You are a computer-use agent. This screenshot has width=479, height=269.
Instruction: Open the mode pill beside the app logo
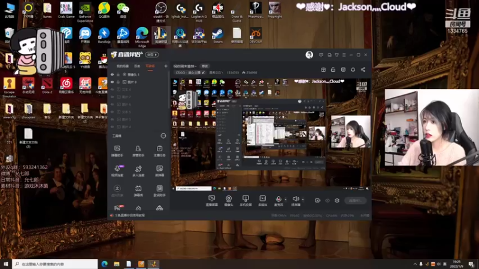[x=152, y=54]
